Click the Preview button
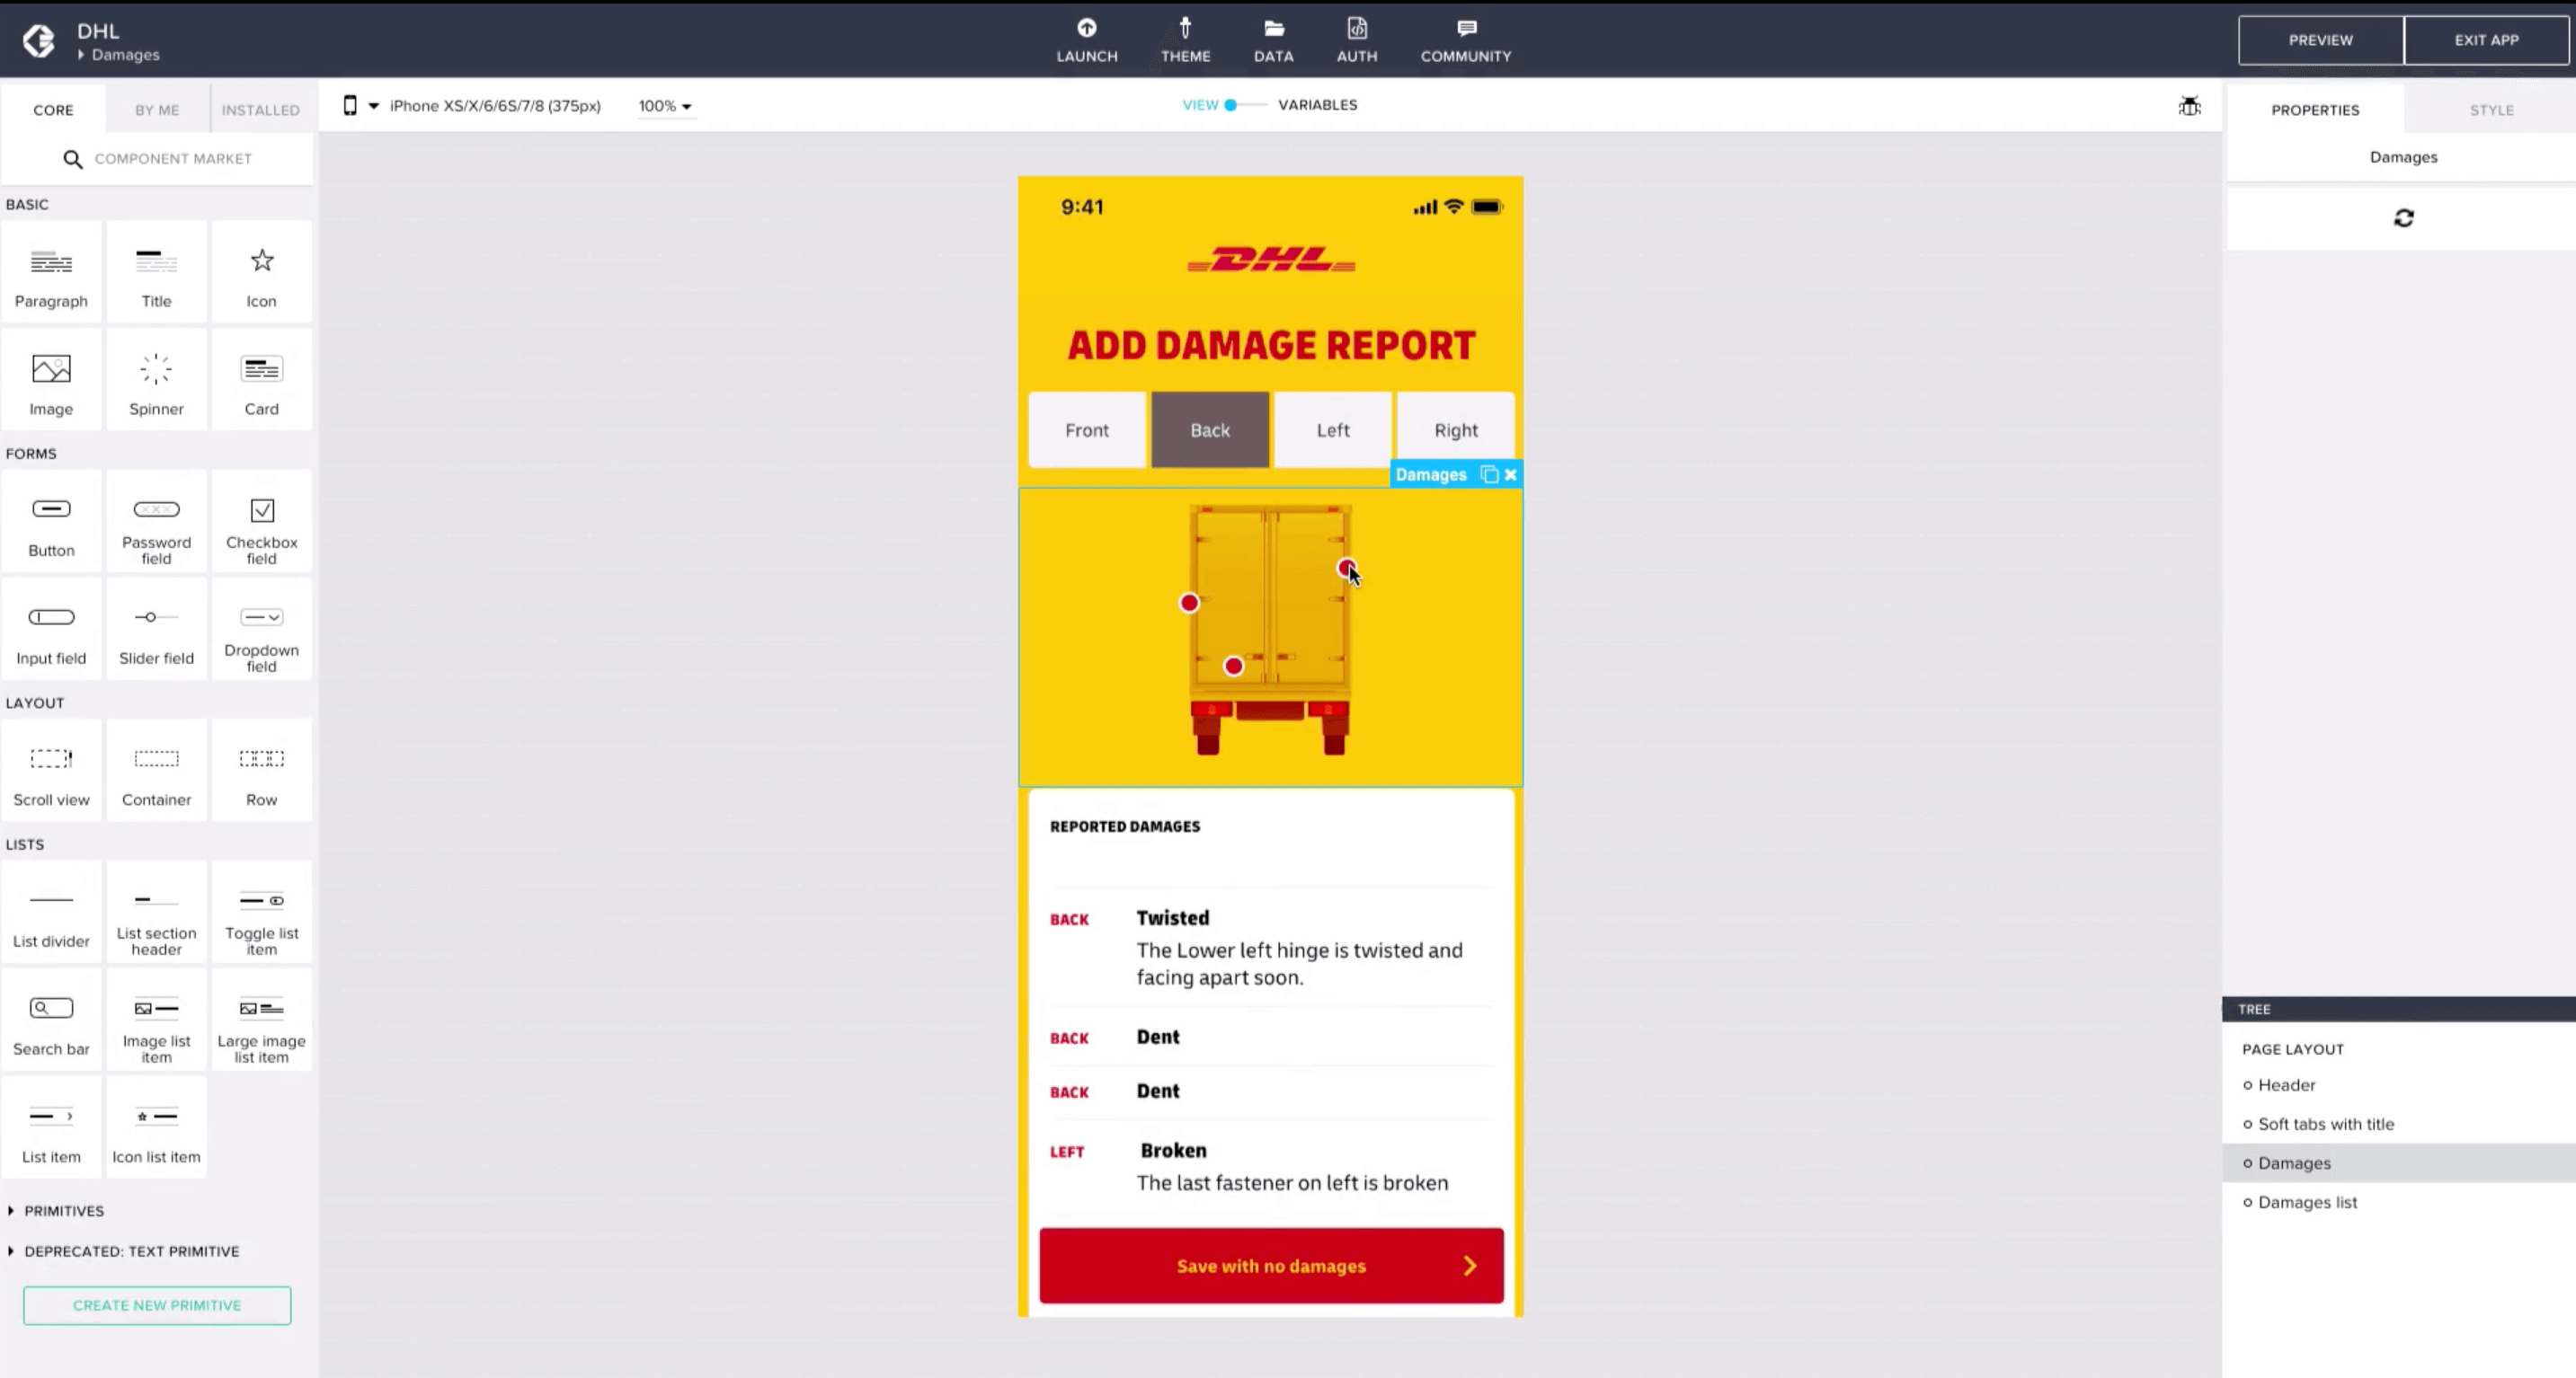 pyautogui.click(x=2320, y=40)
